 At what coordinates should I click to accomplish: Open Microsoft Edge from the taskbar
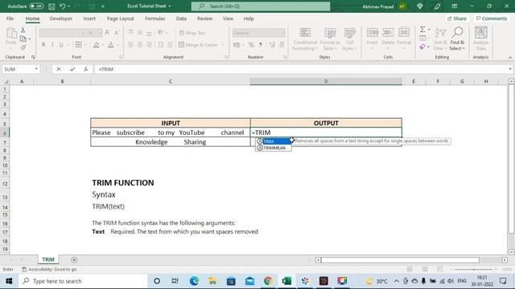click(194, 281)
